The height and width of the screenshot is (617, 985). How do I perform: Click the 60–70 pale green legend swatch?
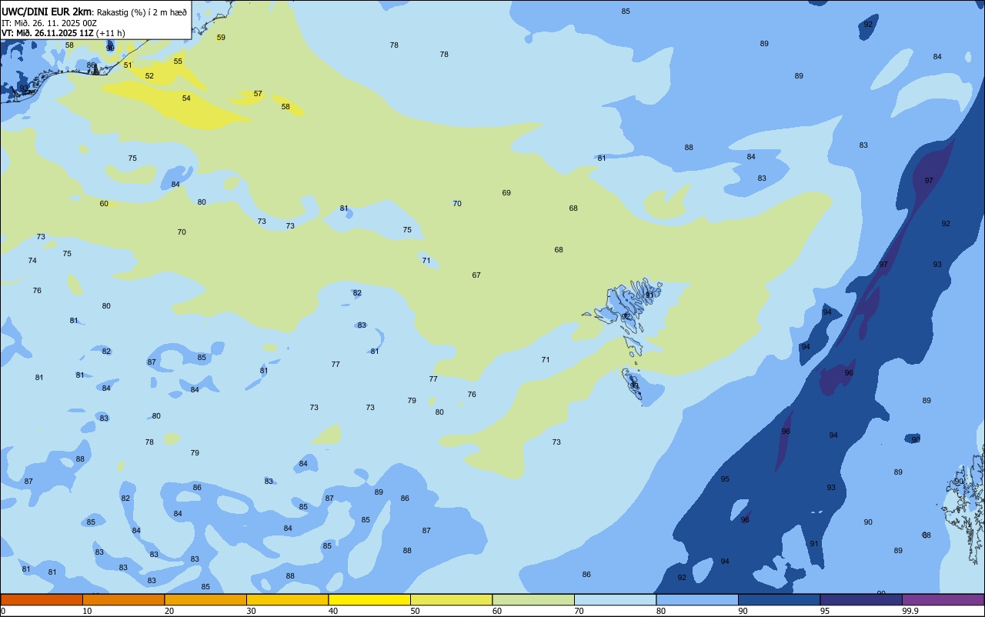tap(533, 599)
